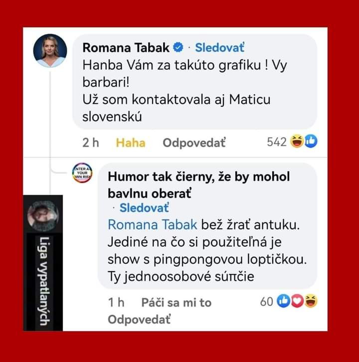Click the Liga vypatlaných watermark avatar

43,216
